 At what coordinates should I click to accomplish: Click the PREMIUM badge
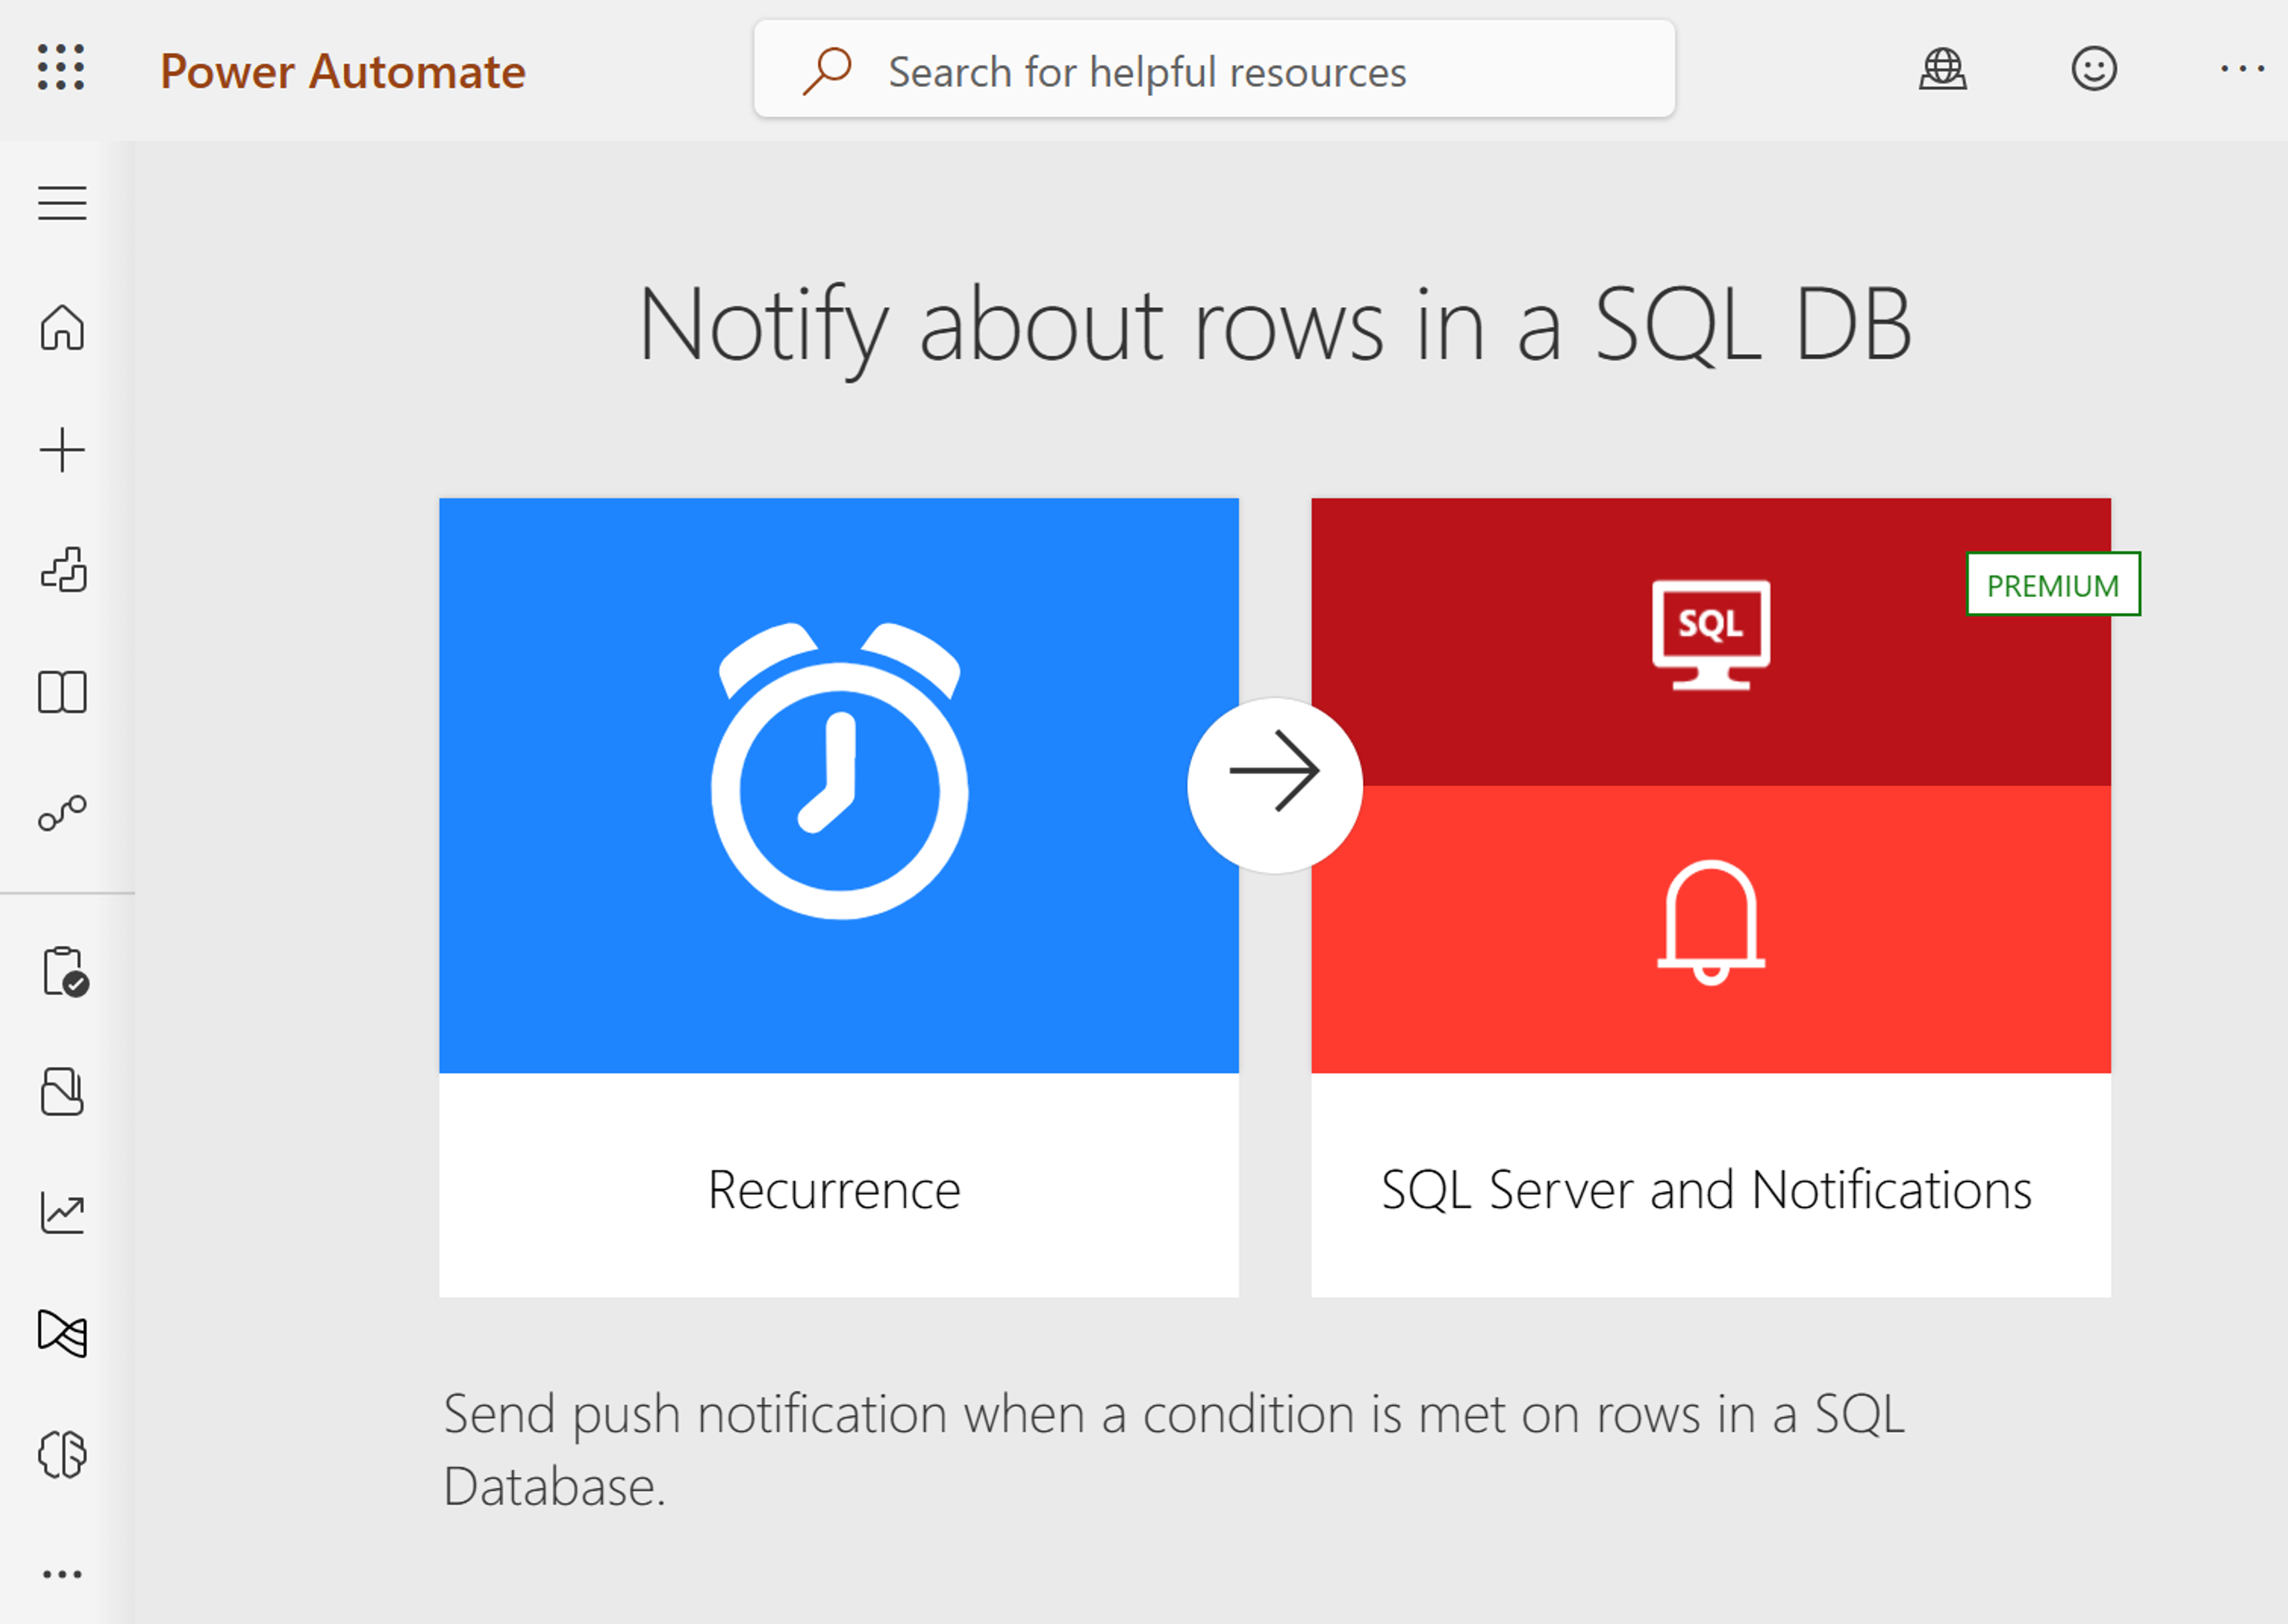(2053, 584)
